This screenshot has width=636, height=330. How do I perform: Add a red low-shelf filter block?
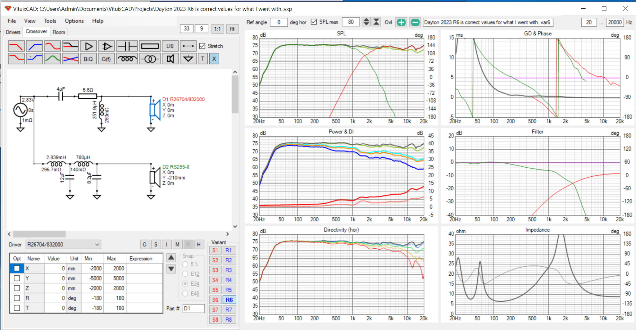click(x=16, y=59)
